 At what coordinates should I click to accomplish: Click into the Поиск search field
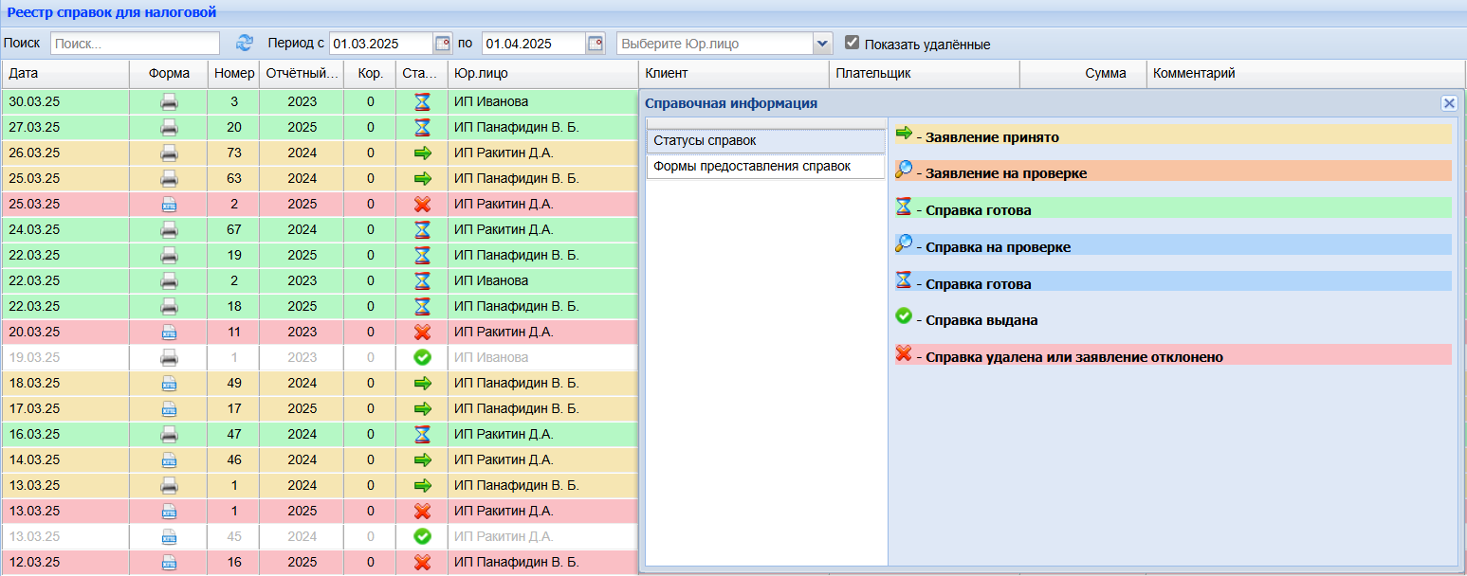135,44
